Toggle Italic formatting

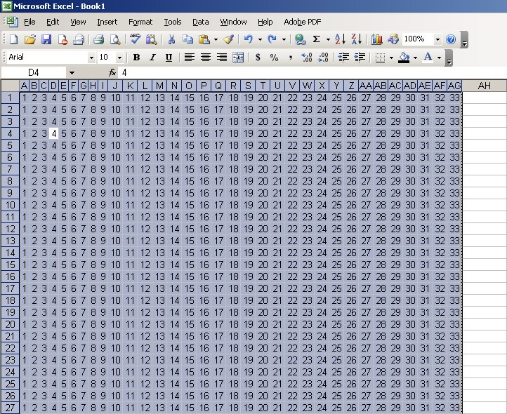pyautogui.click(x=152, y=58)
